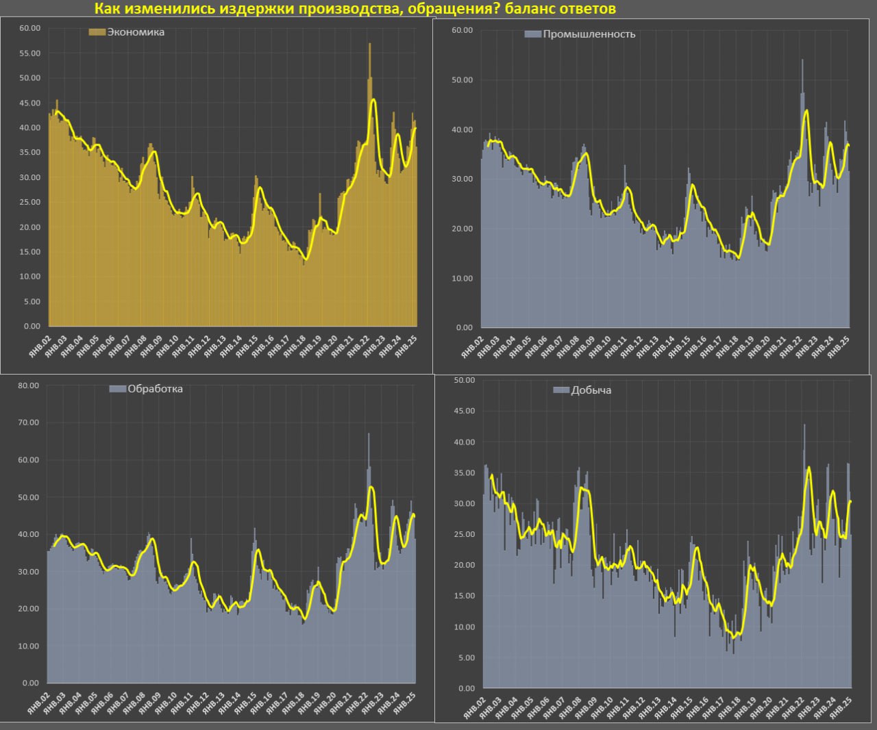The width and height of the screenshot is (877, 730).
Task: Click the 50.00 y-axis label in Добыча chart
Action: 465,380
